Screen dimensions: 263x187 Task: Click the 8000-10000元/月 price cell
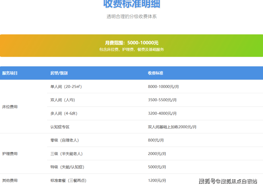pos(163,87)
